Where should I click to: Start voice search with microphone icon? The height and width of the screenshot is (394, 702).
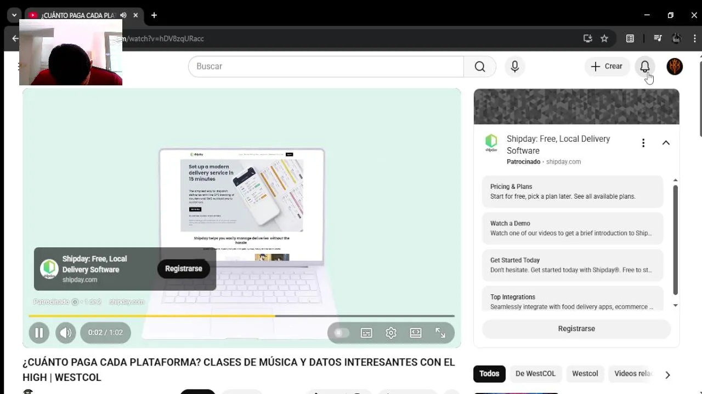514,66
